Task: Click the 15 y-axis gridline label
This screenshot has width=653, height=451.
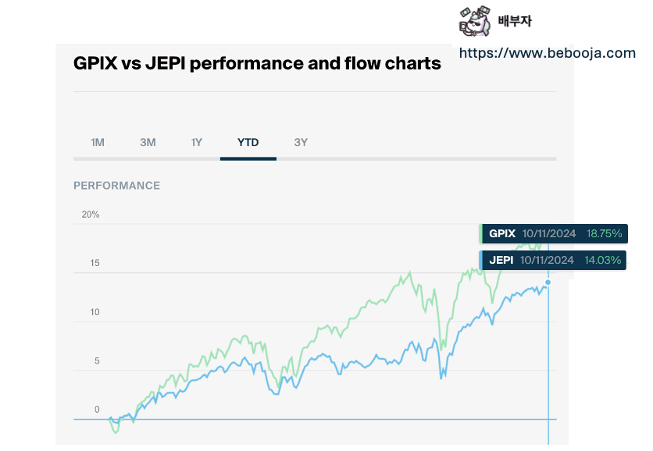Action: pos(95,263)
